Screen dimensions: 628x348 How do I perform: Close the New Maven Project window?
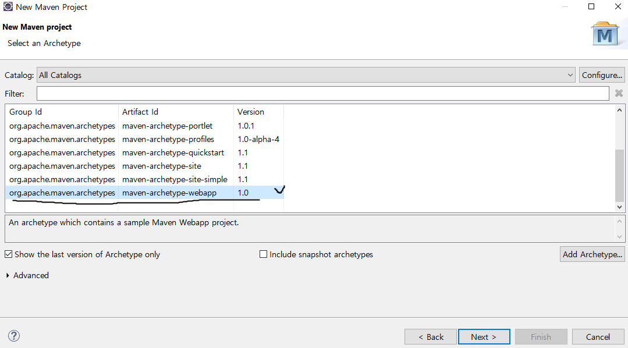[618, 6]
